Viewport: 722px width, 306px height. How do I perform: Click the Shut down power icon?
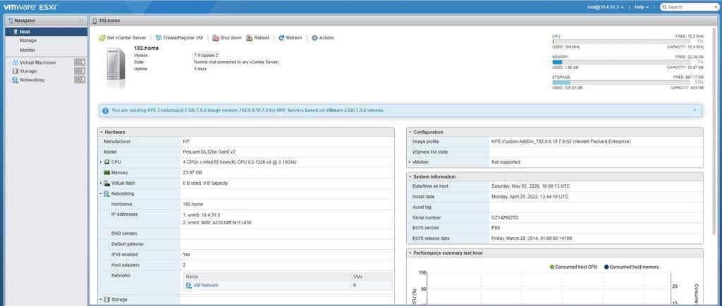(x=216, y=38)
